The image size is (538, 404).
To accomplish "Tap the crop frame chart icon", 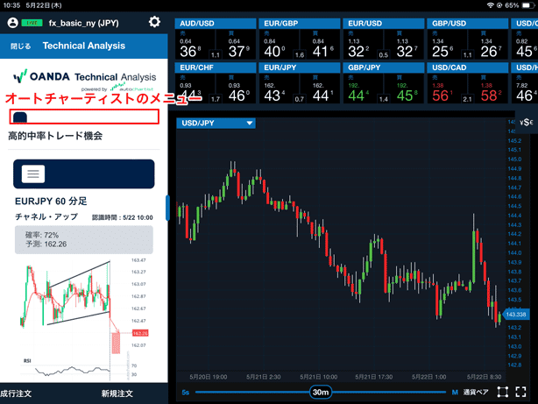I will 503,392.
